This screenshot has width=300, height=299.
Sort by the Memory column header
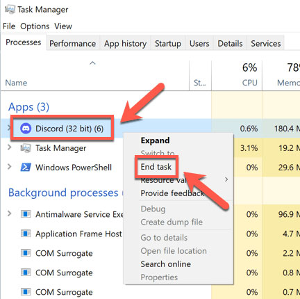click(288, 83)
